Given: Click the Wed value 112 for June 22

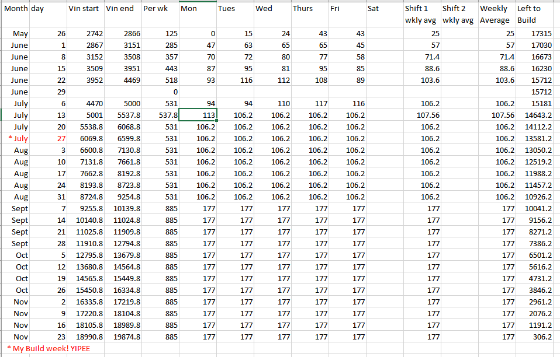Looking at the screenshot, I should [272, 80].
